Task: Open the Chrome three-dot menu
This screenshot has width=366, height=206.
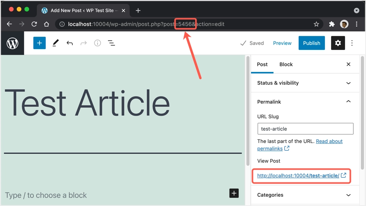Action: point(356,24)
